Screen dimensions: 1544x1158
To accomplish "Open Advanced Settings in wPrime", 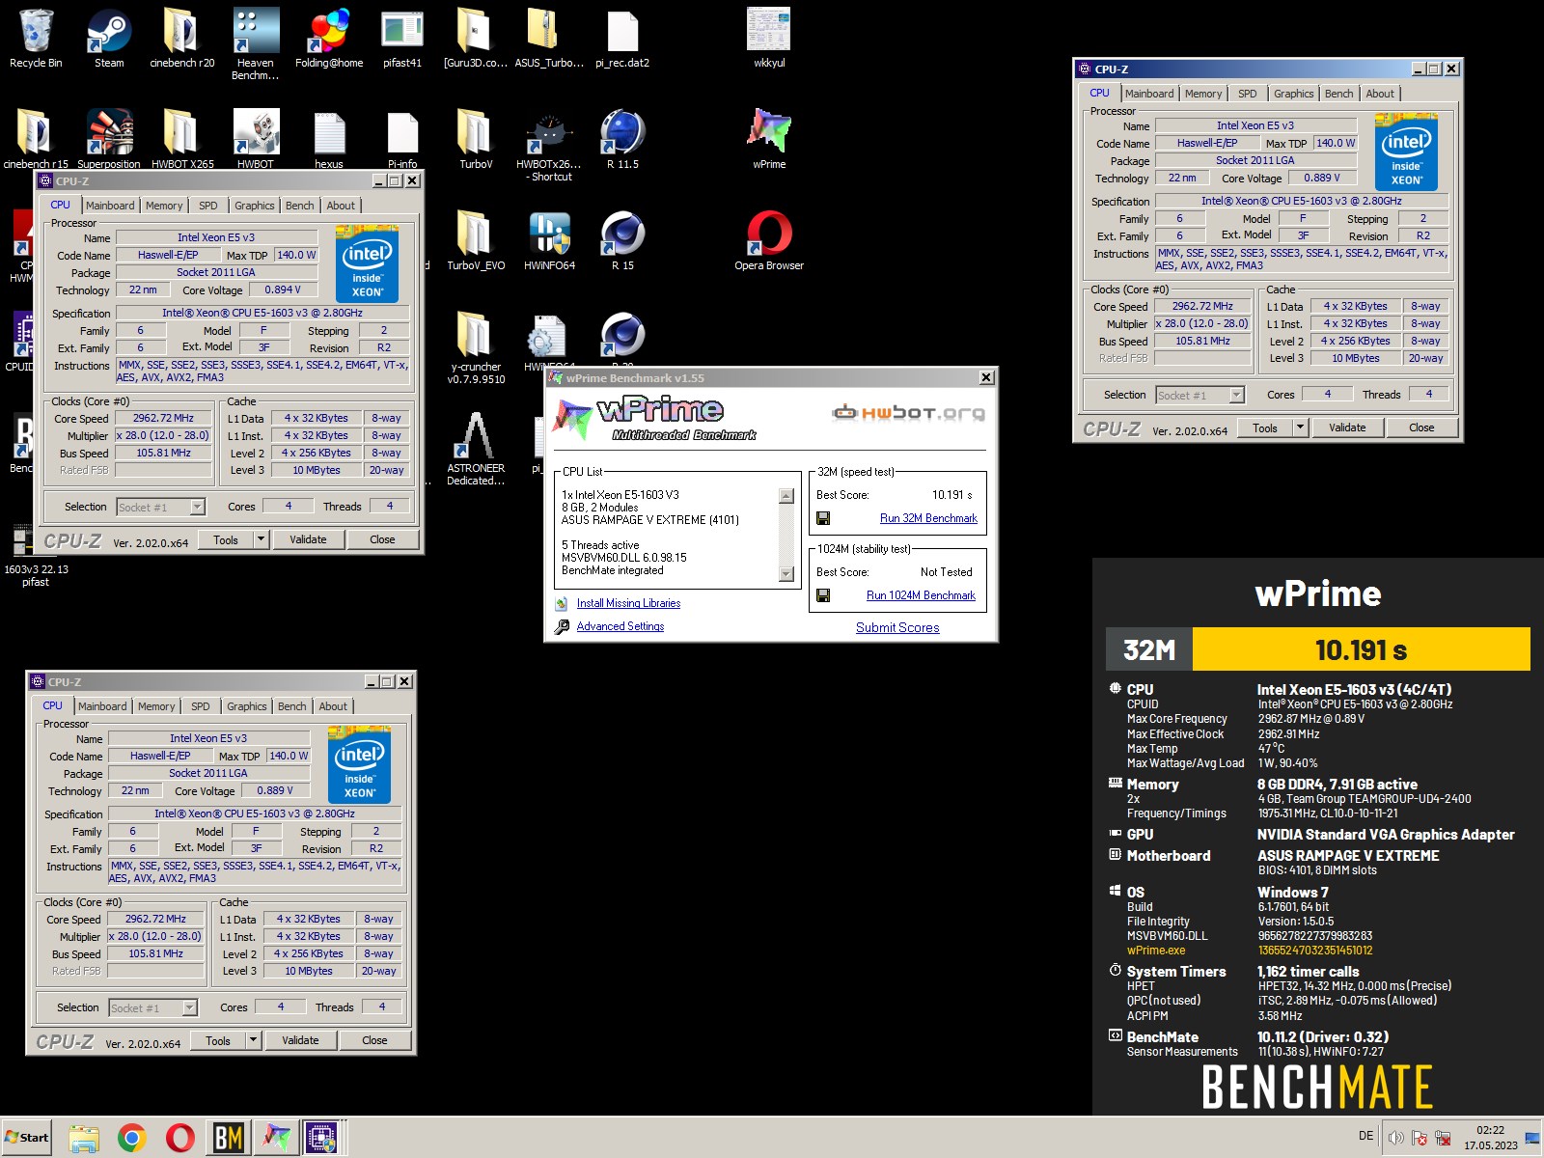I will [620, 626].
